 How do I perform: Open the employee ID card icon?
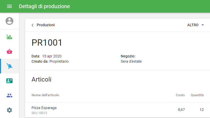click(x=9, y=81)
